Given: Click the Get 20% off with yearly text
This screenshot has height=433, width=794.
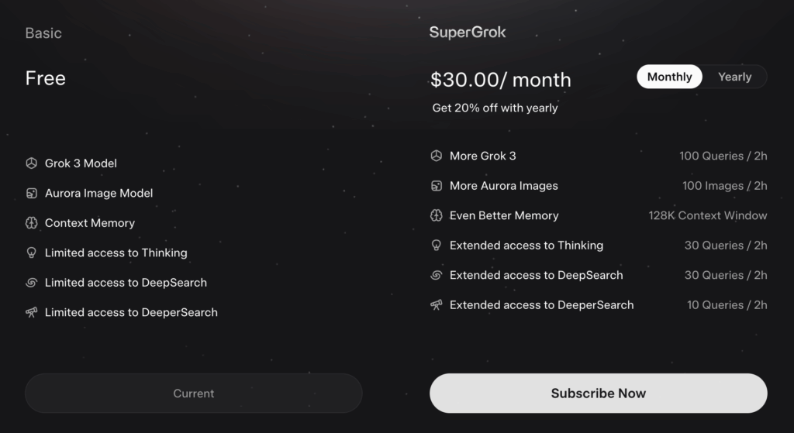Looking at the screenshot, I should [495, 108].
